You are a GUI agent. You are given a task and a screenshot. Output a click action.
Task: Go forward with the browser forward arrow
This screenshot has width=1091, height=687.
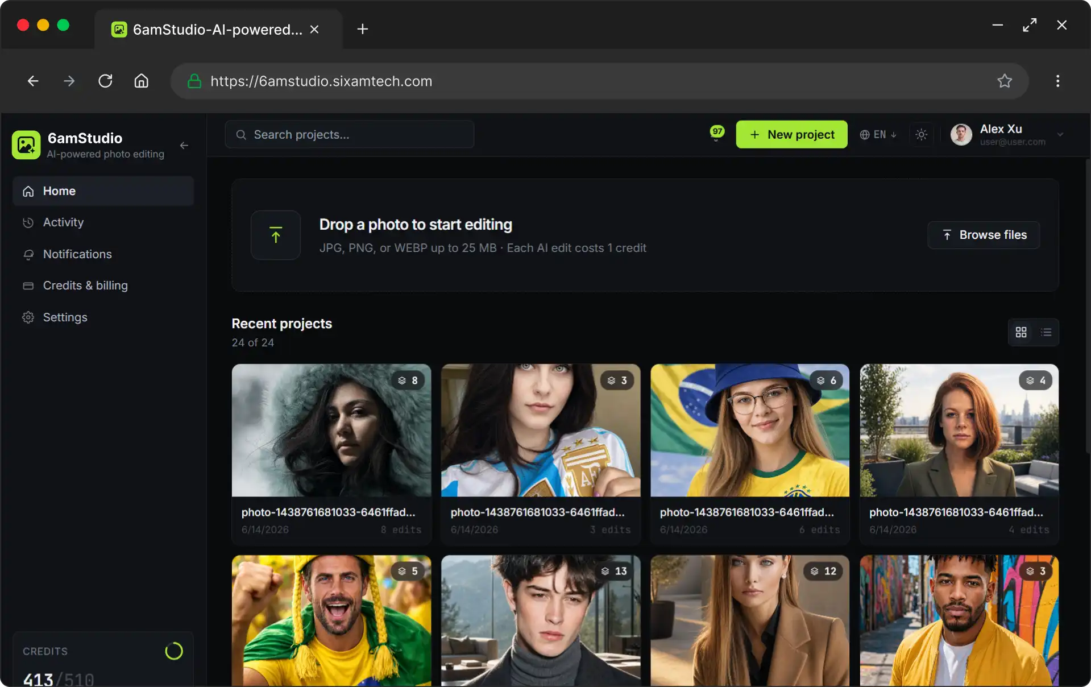click(x=69, y=81)
